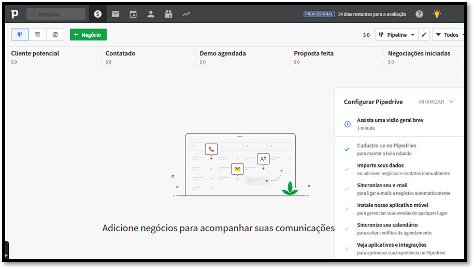This screenshot has height=269, width=474.
Task: Select the Contatado stage header
Action: tap(120, 53)
